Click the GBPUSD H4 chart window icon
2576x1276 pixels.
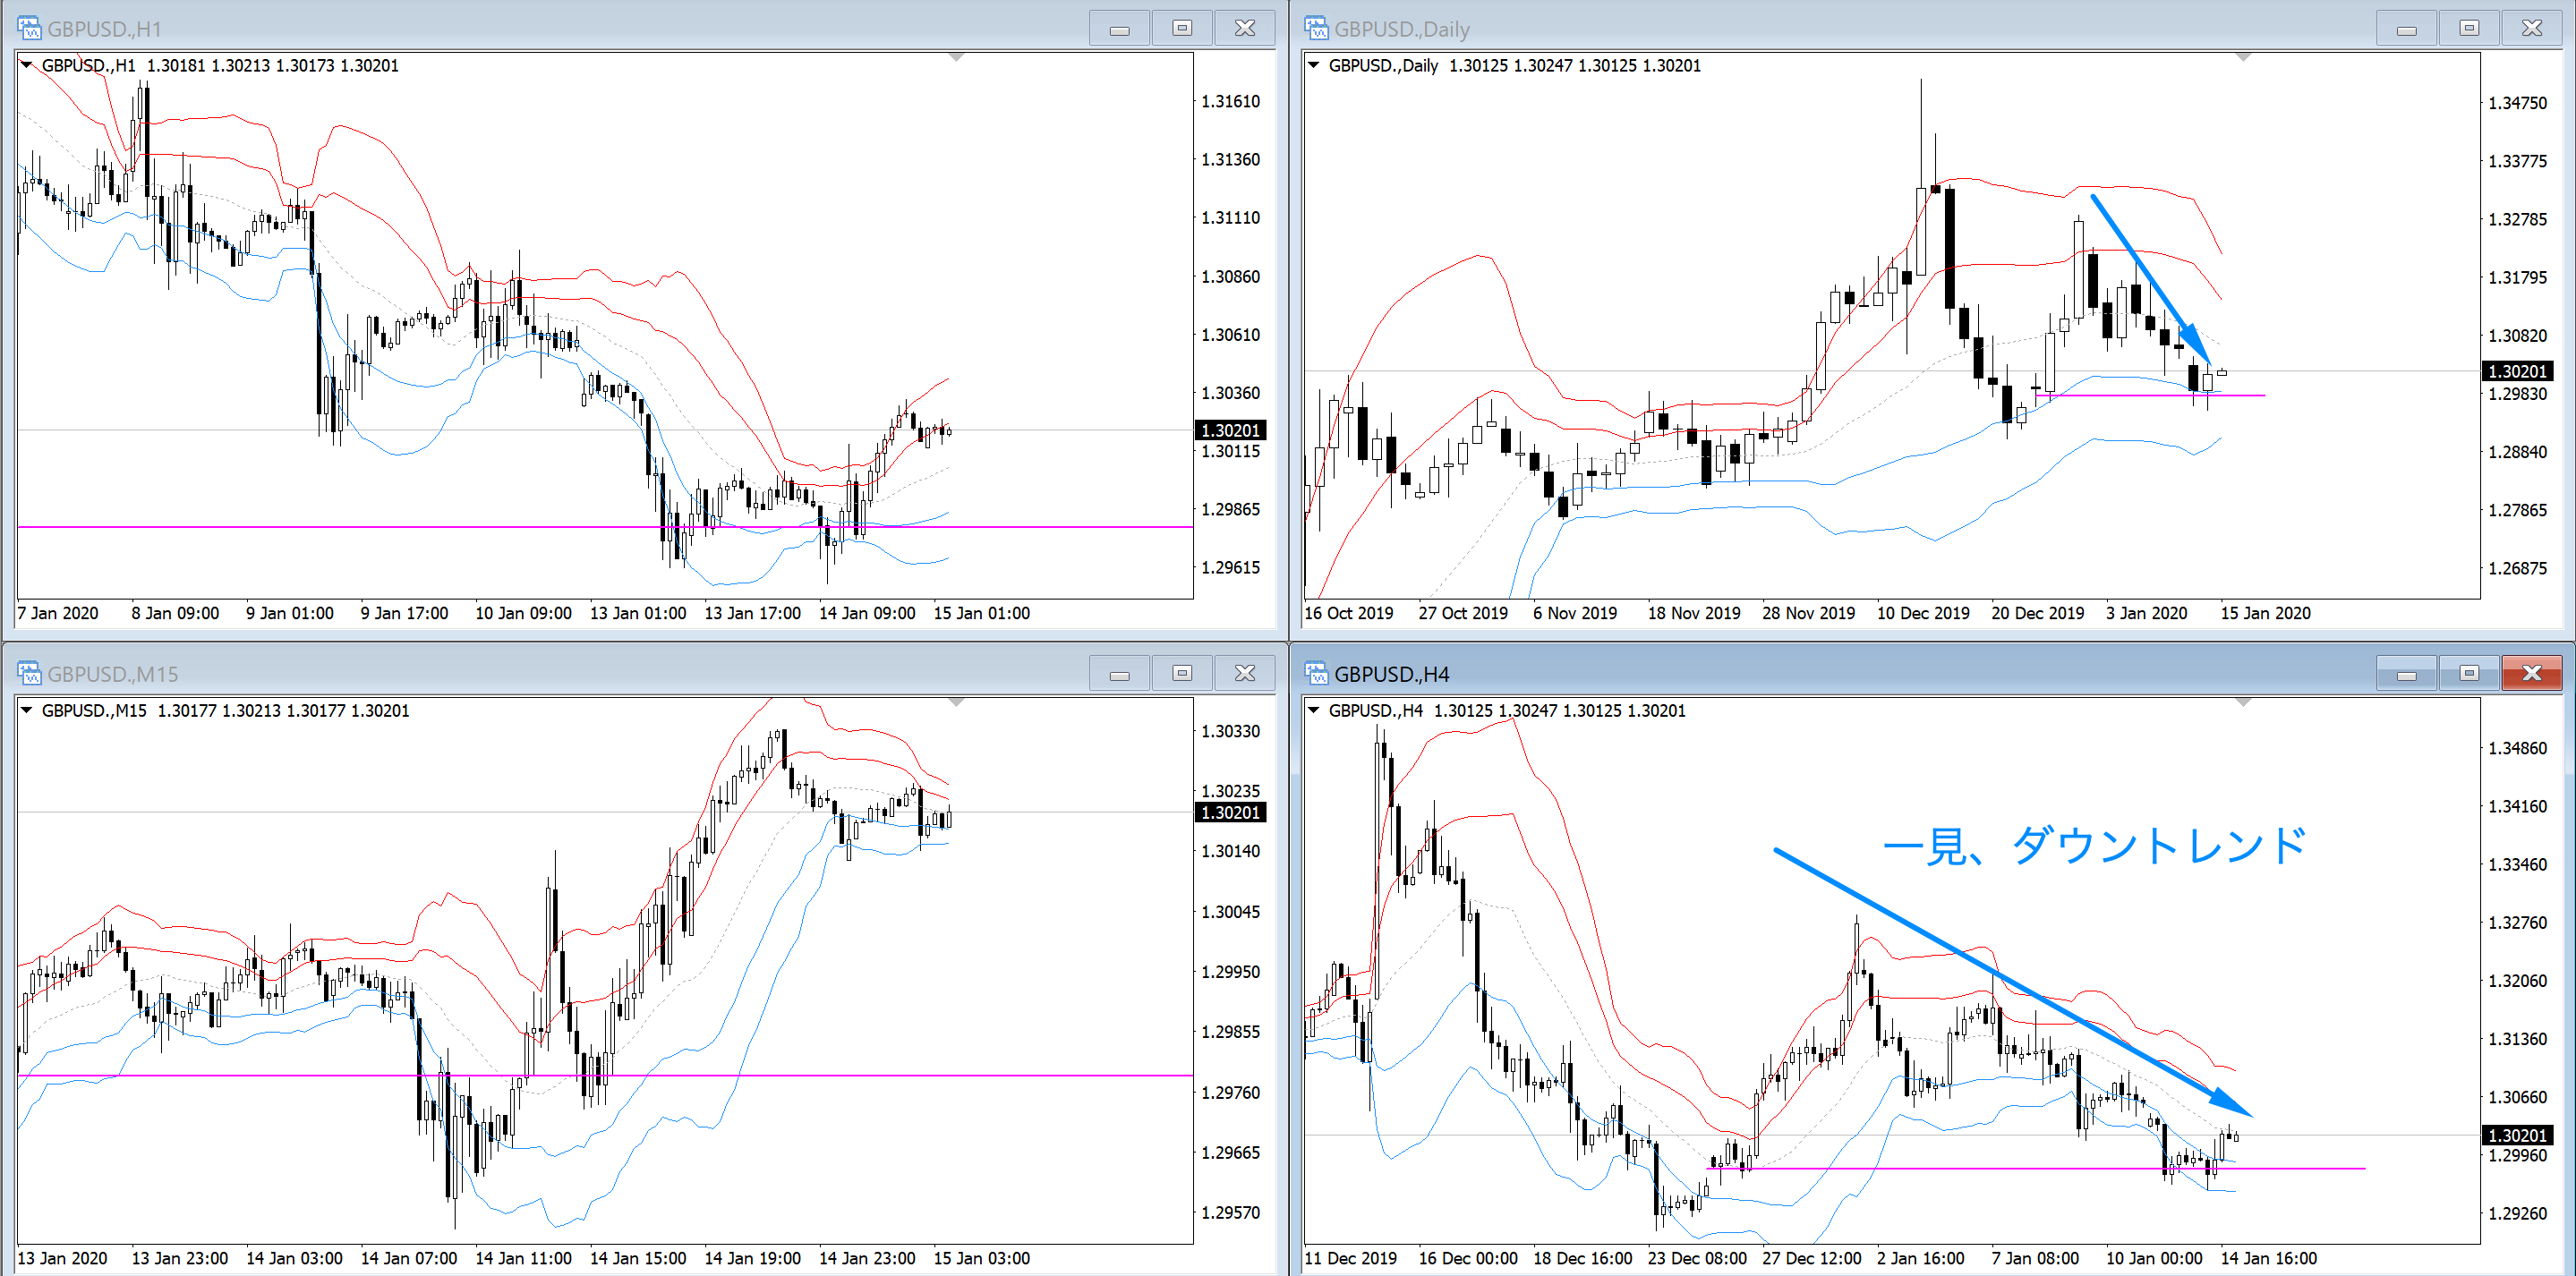pos(1316,673)
